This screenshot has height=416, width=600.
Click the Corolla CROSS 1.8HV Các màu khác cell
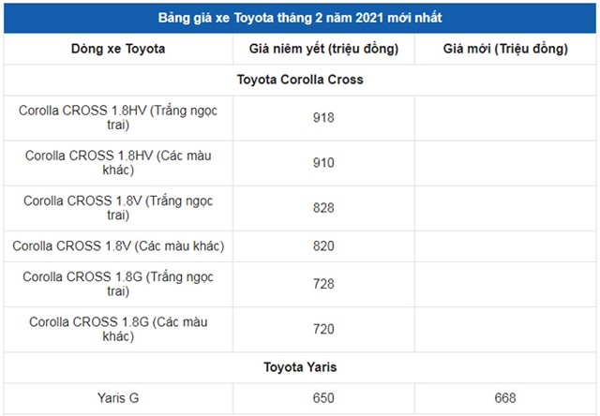118,162
